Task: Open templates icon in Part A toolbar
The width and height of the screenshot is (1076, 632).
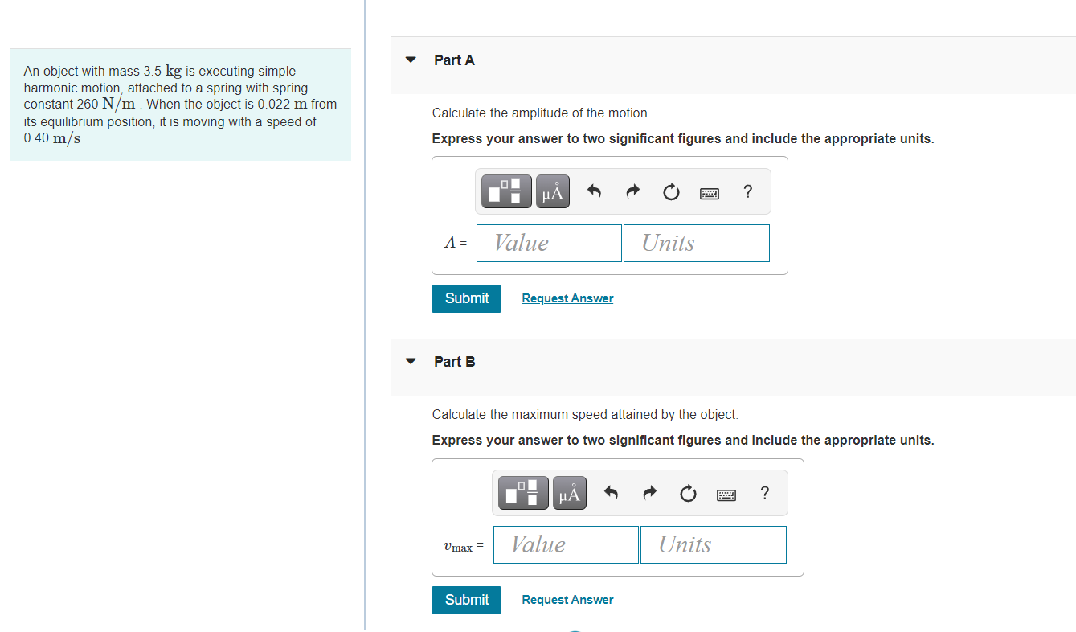Action: tap(507, 191)
